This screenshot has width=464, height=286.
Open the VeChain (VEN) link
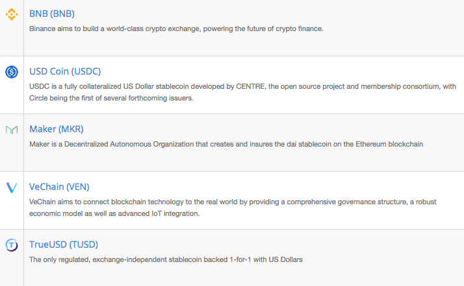coord(59,187)
